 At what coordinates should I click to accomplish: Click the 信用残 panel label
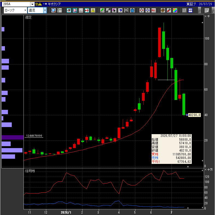coord(30,171)
